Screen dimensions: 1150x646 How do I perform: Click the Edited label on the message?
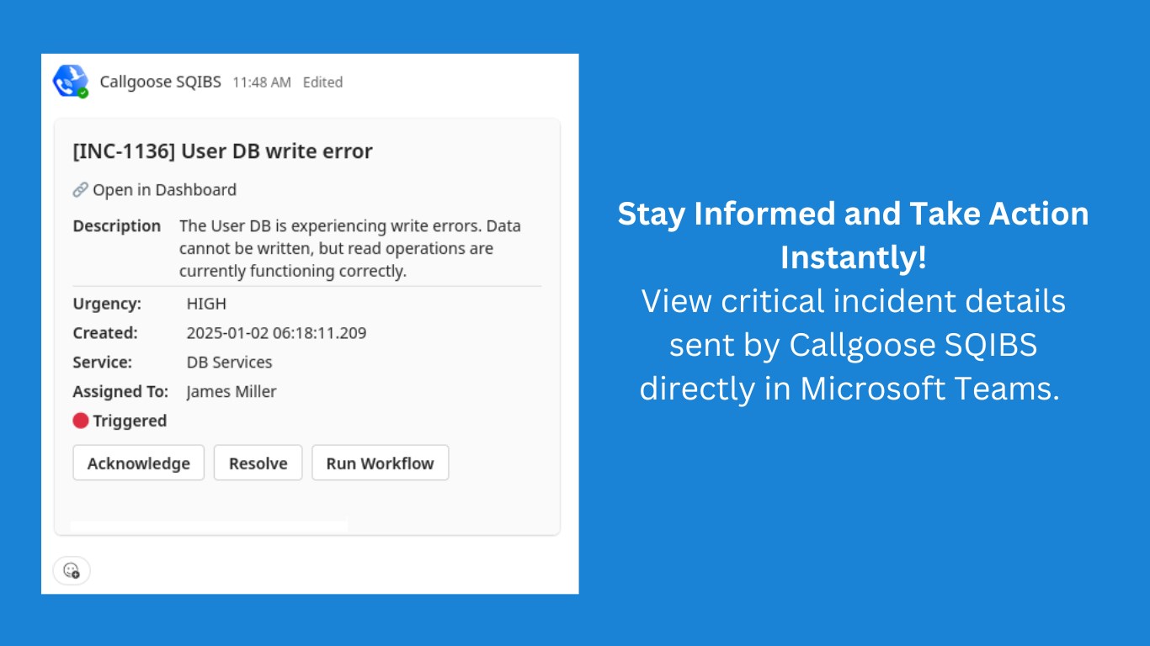click(322, 82)
